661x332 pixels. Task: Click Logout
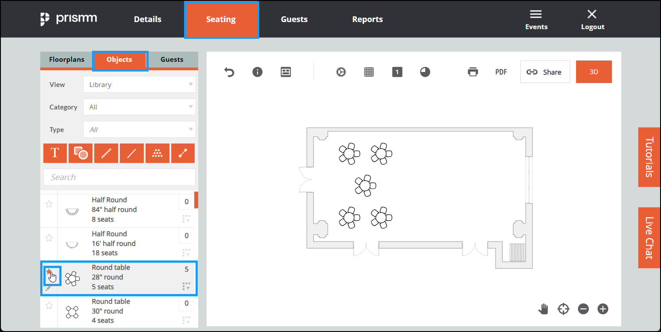[592, 20]
